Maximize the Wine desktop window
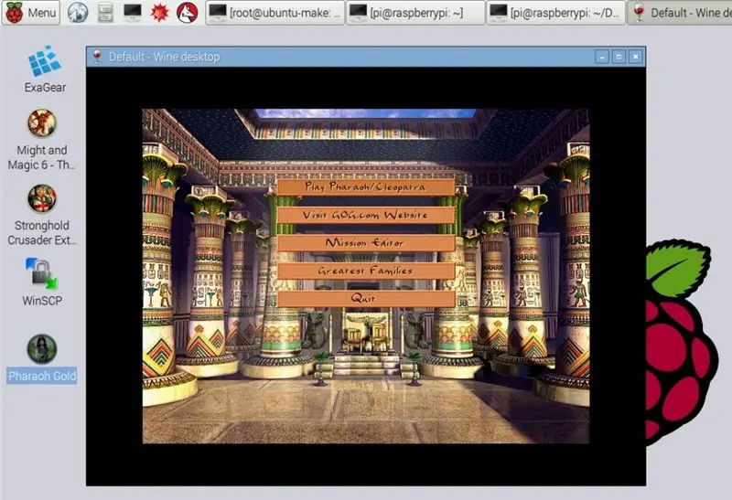This screenshot has width=732, height=500. 619,57
